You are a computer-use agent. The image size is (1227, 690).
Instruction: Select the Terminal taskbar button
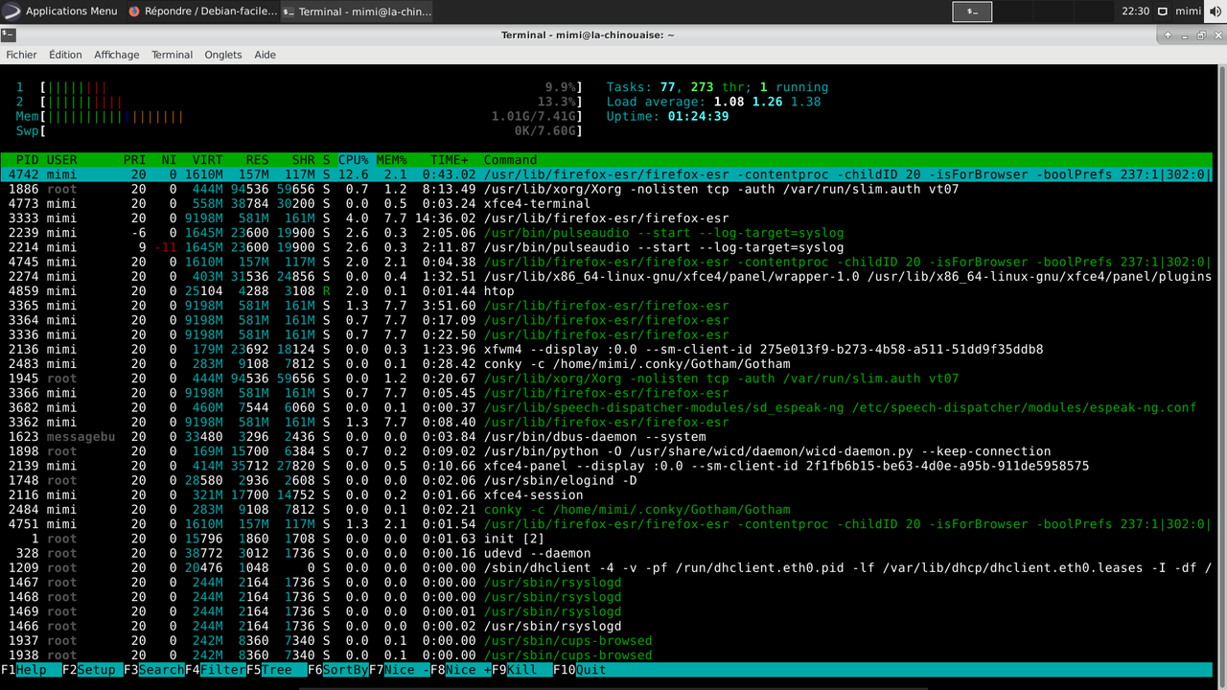click(357, 11)
